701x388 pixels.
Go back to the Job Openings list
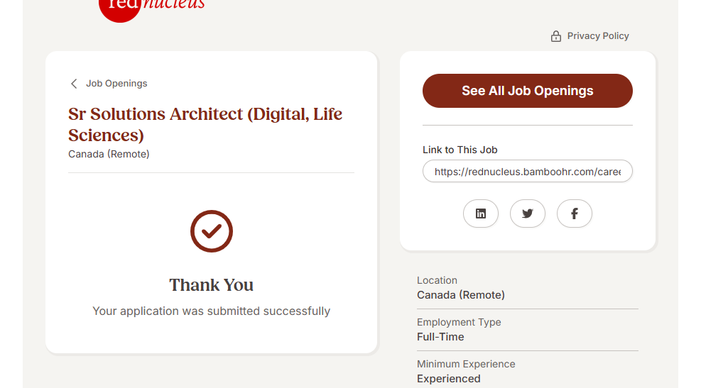[116, 84]
